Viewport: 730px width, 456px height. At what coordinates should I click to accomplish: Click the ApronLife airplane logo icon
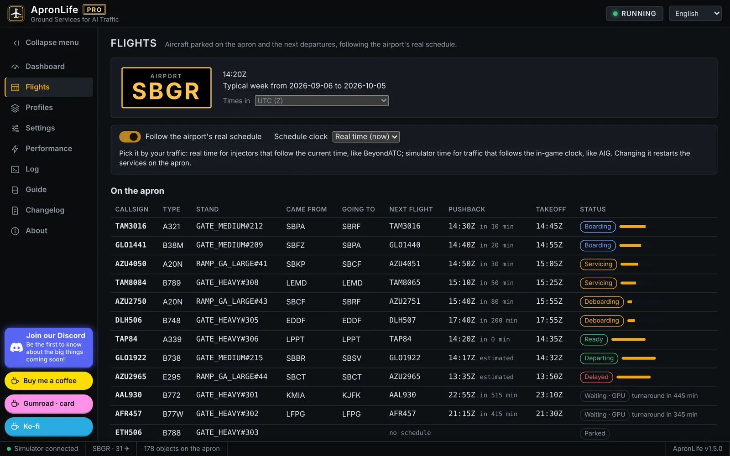[16, 13]
